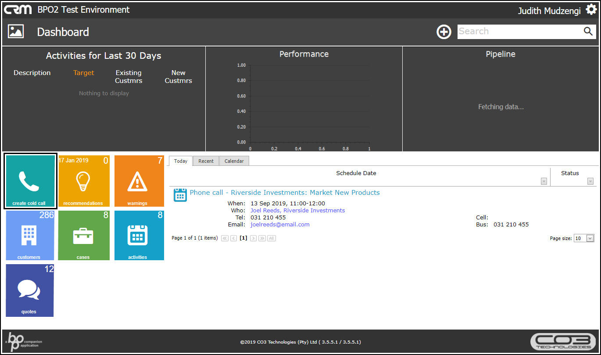Viewport: 601px width, 355px height.
Task: Click the joelreeds@email.com email link
Action: (280, 225)
